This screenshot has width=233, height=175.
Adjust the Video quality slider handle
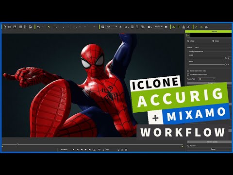226,58
